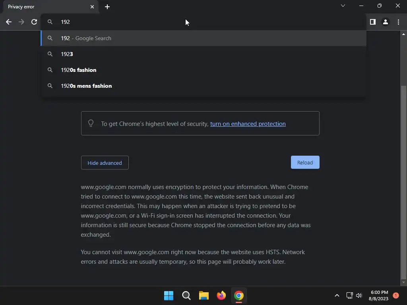Reload the page with the refresh icon
The height and width of the screenshot is (305, 407).
pyautogui.click(x=34, y=22)
